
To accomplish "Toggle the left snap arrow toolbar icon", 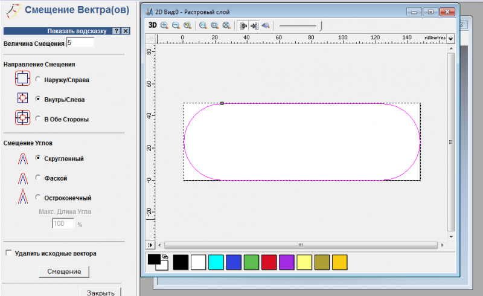I will (x=243, y=25).
